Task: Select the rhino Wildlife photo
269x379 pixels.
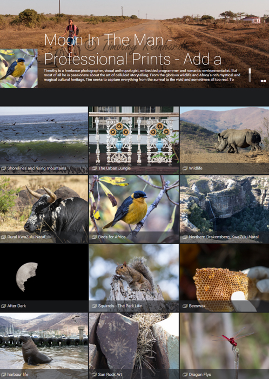Action: click(x=224, y=140)
